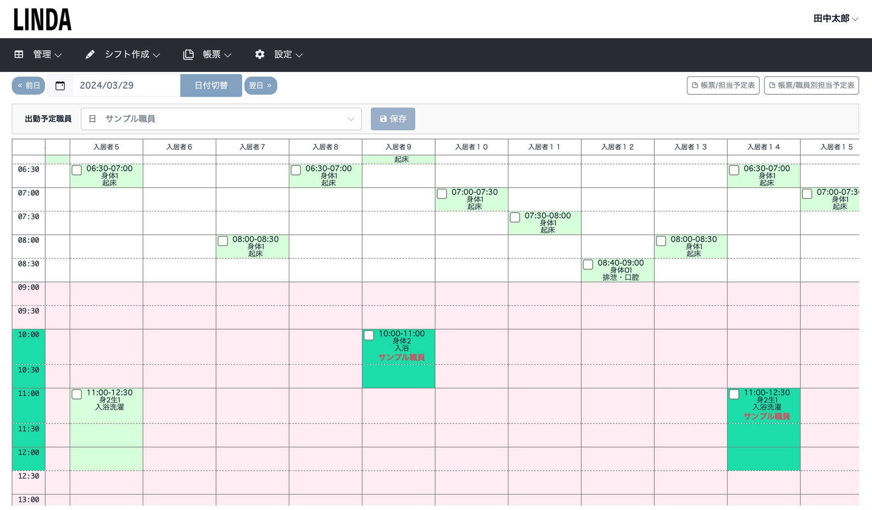The image size is (872, 510).
Task: Open the 管理 menu
Action: tap(42, 55)
